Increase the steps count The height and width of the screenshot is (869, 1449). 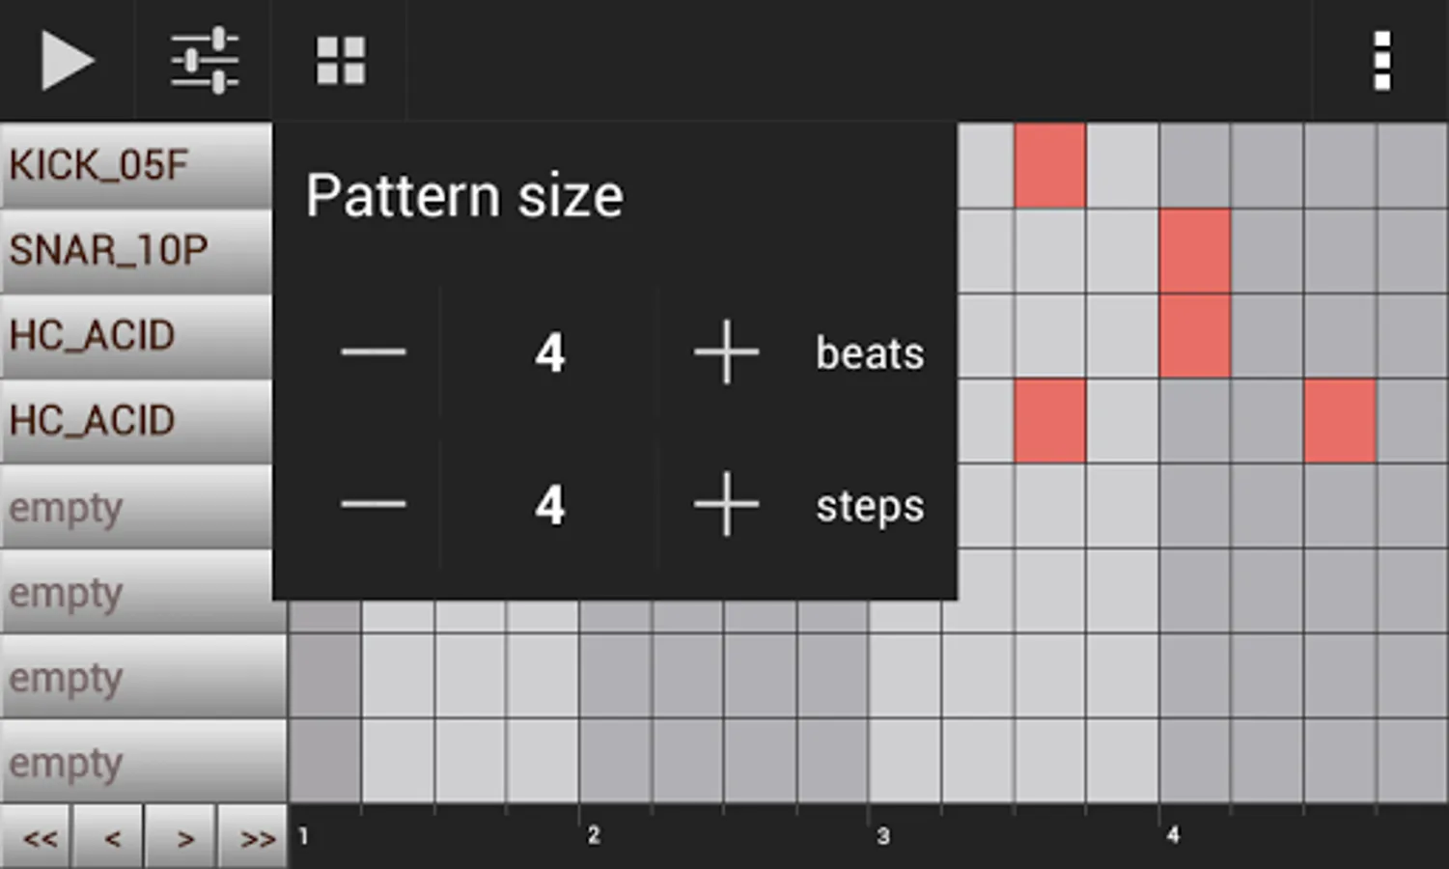[726, 504]
